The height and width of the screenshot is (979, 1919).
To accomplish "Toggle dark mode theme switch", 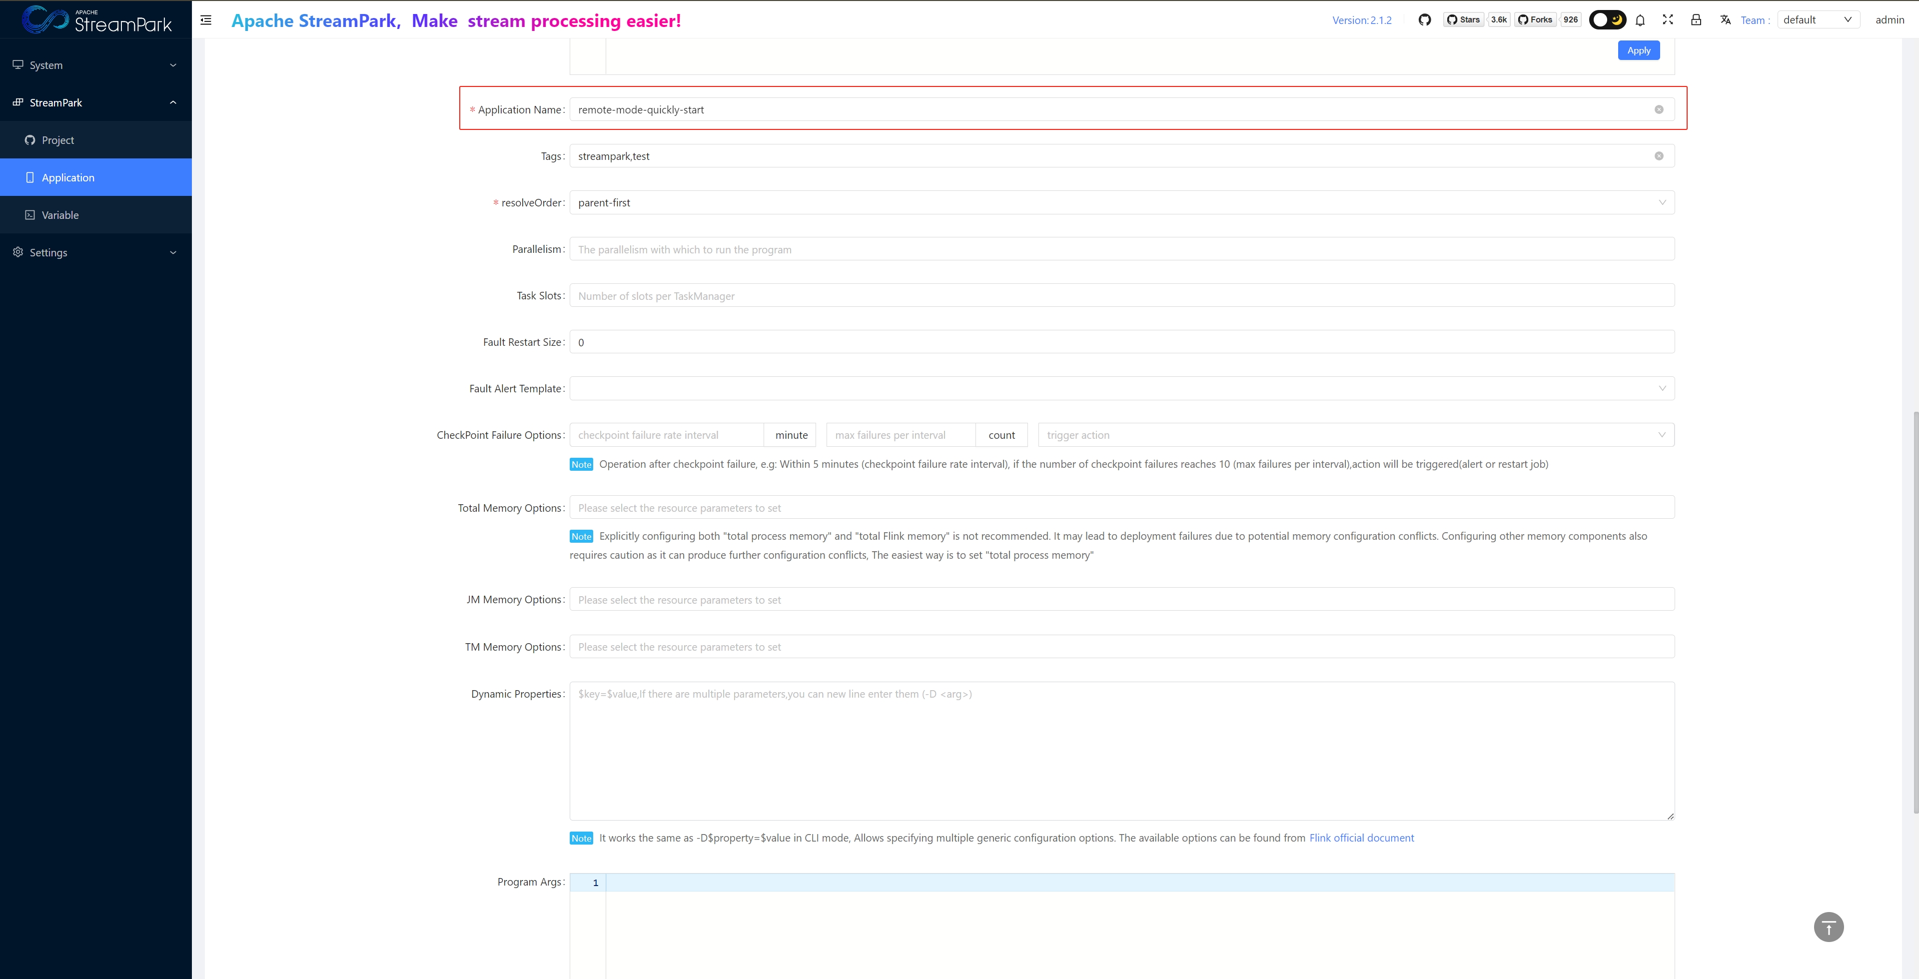I will (1607, 20).
